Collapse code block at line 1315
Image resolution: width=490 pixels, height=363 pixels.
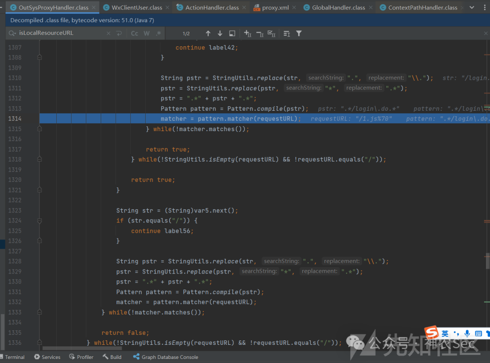pos(39,128)
